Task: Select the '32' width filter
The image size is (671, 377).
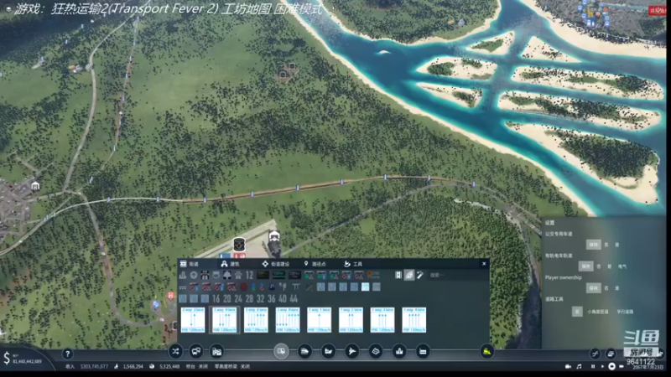Action: pos(261,298)
